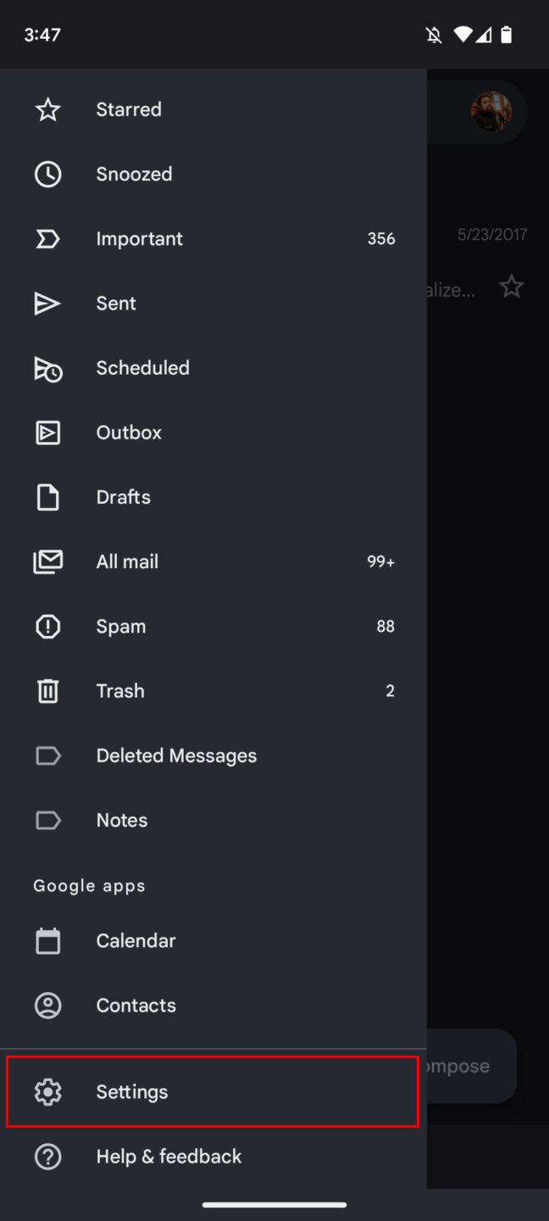Select the Sent paper-plane icon

(47, 303)
